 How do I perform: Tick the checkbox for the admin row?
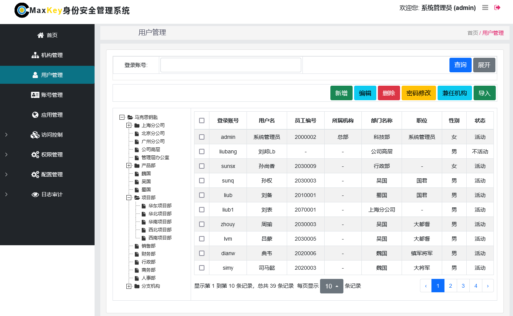pyautogui.click(x=202, y=137)
